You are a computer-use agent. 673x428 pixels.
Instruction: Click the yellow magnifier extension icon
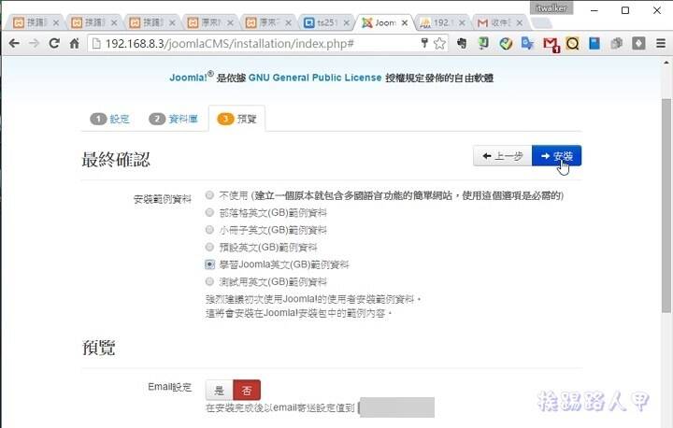point(572,43)
